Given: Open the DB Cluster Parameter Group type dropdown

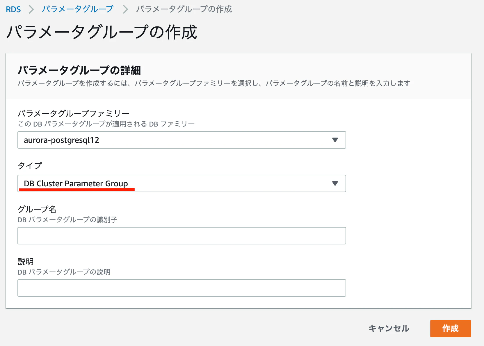Looking at the screenshot, I should (x=182, y=183).
